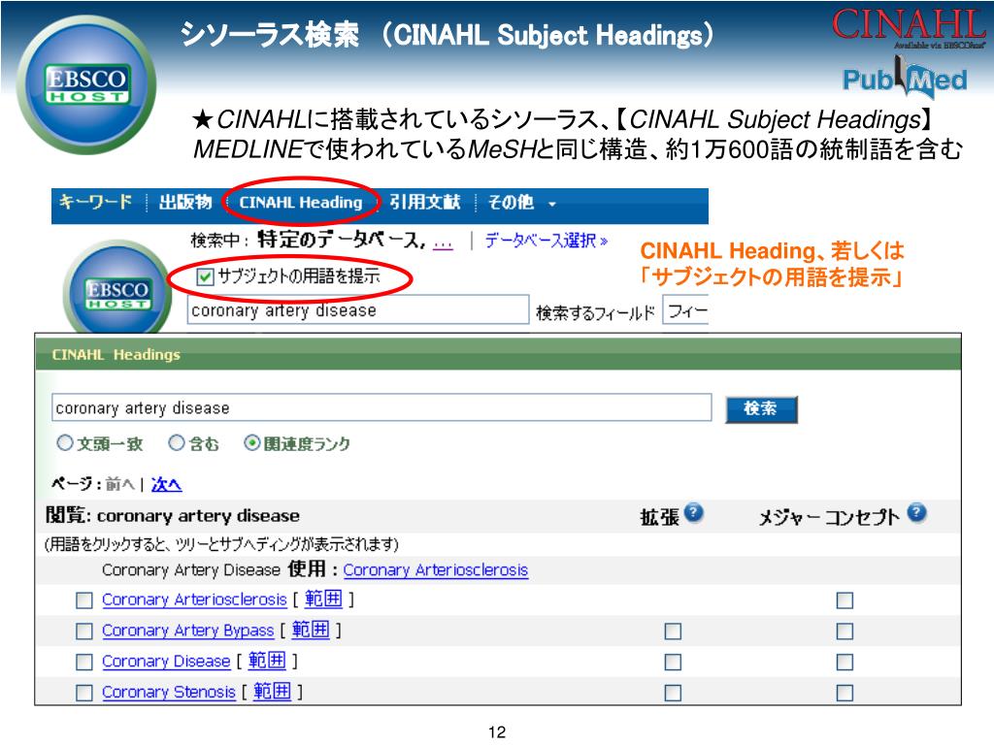The image size is (994, 745).
Task: Click the 閲覧: coronary artery disease heading text
Action: pyautogui.click(x=173, y=516)
